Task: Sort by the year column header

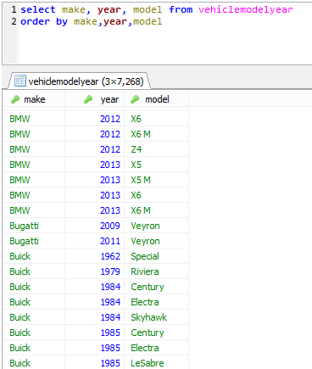Action: click(x=95, y=99)
